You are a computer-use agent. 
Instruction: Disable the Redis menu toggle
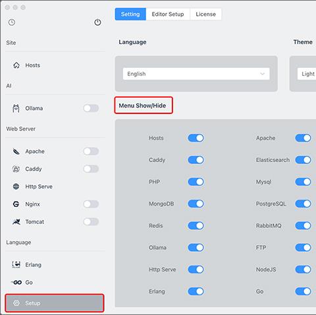[196, 225]
